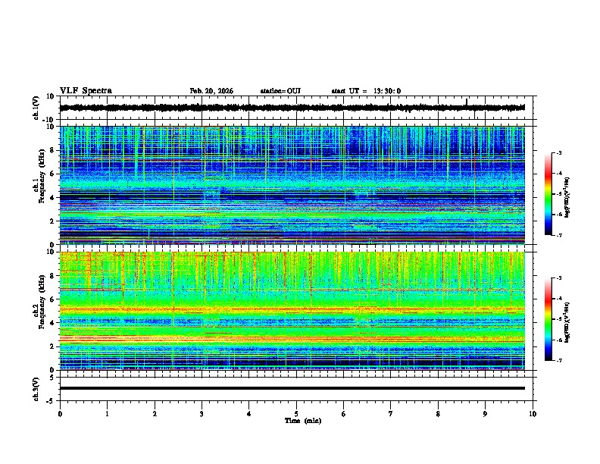Click the "VLF Spectra" title text
This screenshot has width=600, height=464.
(86, 91)
